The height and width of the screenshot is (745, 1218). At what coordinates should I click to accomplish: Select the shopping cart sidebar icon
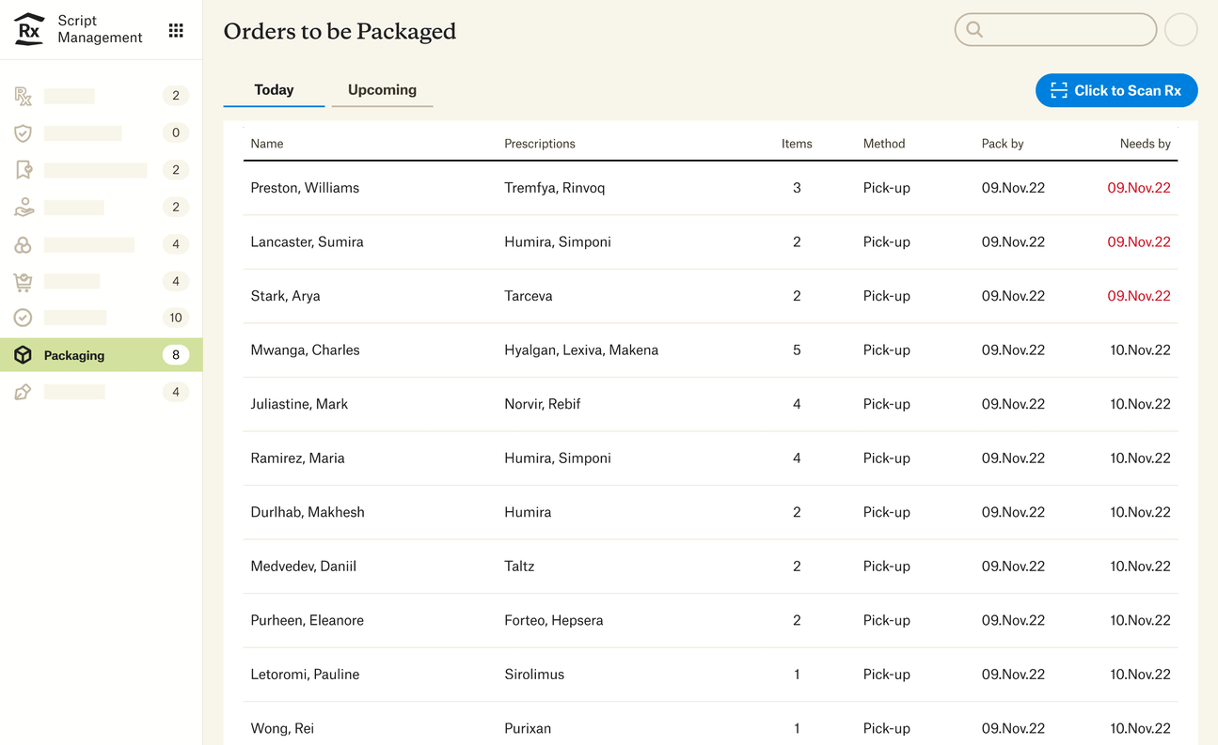point(24,281)
